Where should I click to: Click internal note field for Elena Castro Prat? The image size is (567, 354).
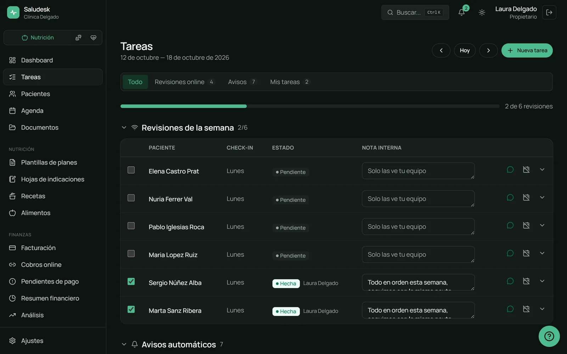pos(418,171)
